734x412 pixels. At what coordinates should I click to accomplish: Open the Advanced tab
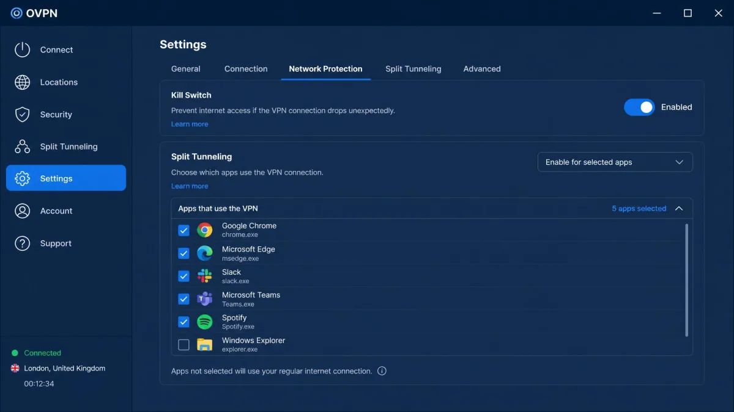[x=482, y=69]
